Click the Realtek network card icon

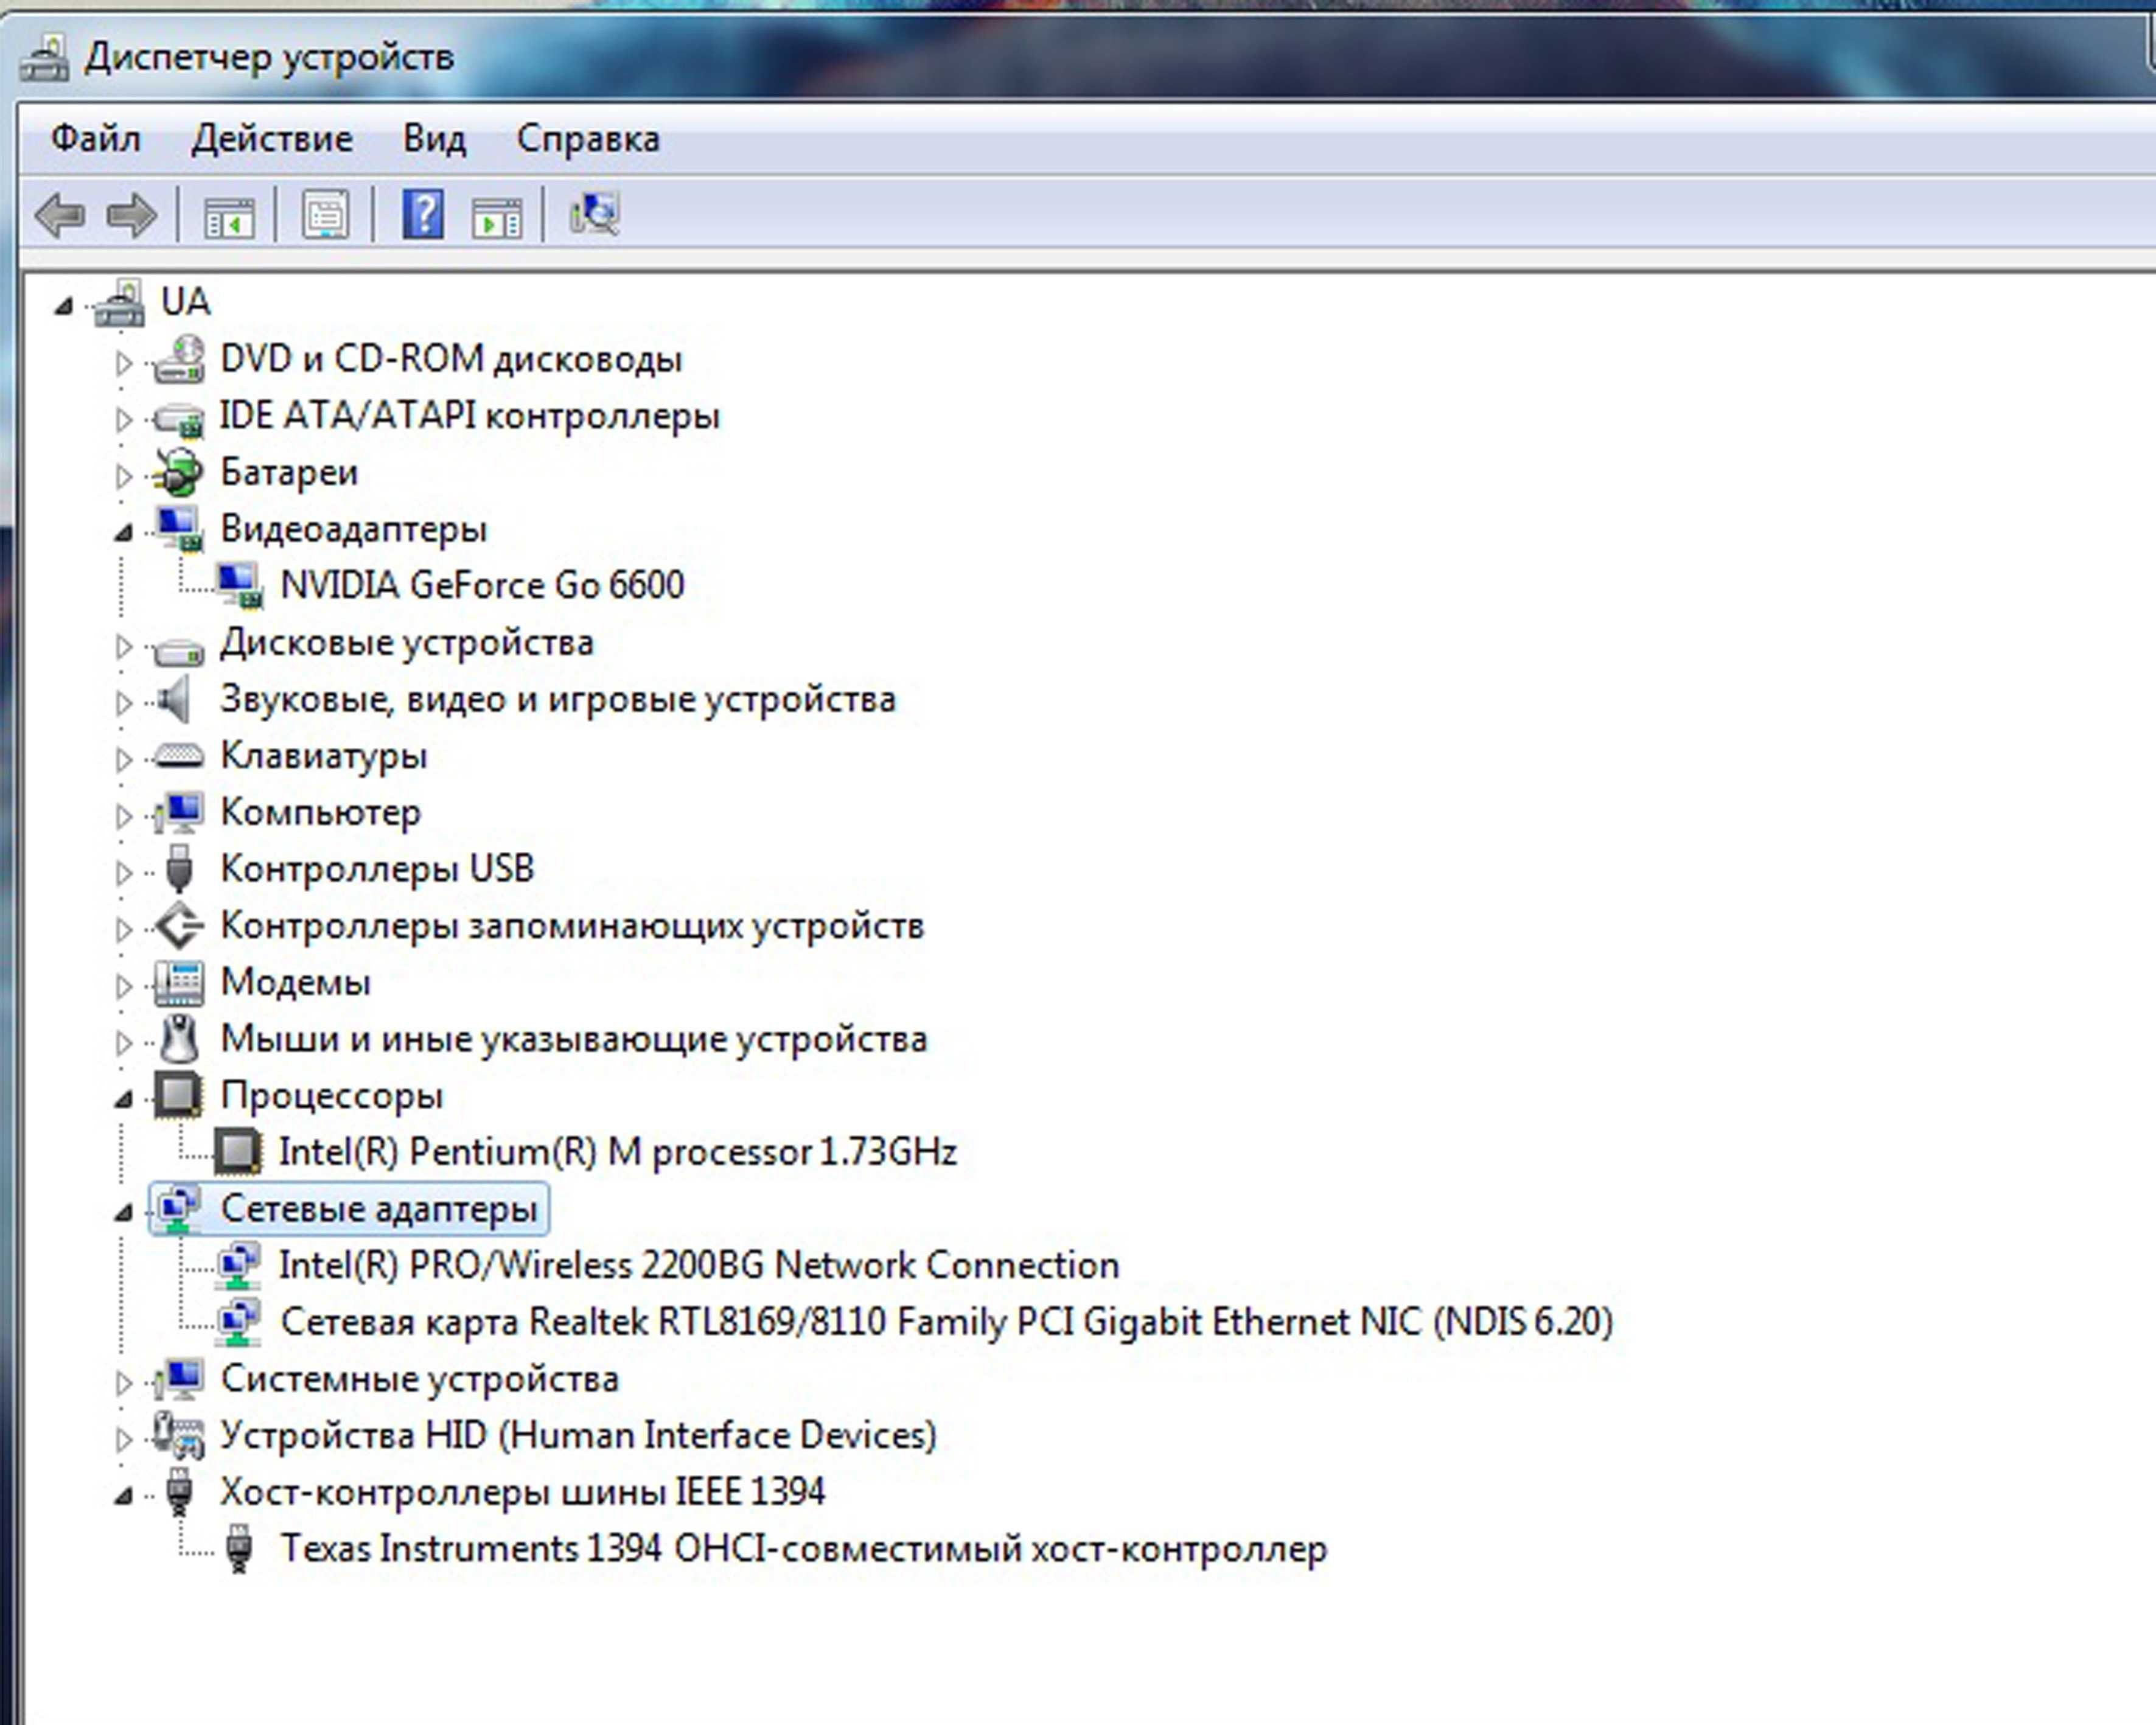[x=239, y=1322]
